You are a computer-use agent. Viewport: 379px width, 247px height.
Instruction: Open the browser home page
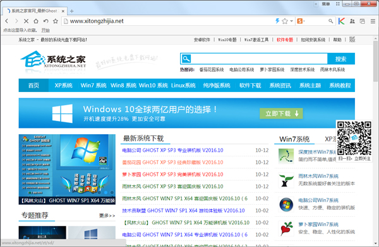click(x=36, y=21)
